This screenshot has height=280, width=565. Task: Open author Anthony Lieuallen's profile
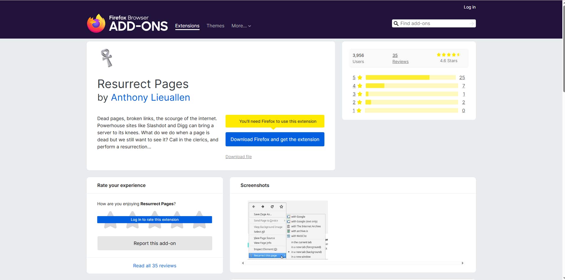[x=150, y=97]
